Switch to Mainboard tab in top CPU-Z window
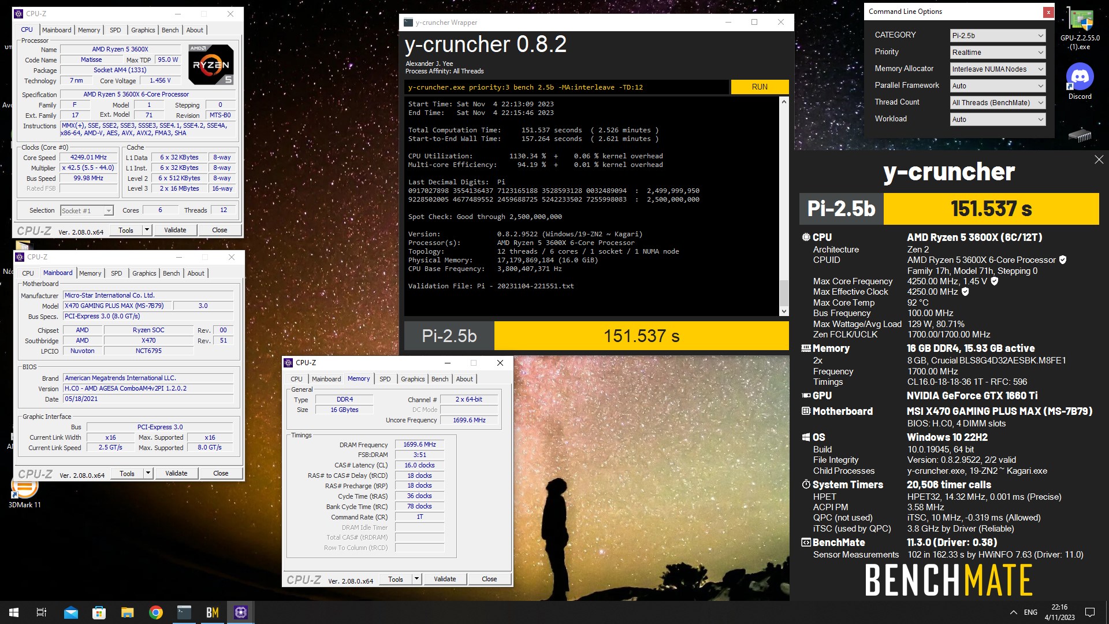The width and height of the screenshot is (1109, 624). coord(57,30)
